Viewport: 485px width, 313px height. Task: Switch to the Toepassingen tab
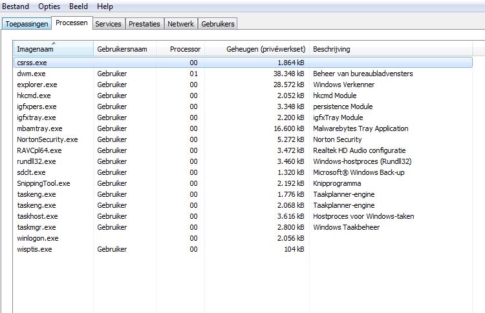27,24
